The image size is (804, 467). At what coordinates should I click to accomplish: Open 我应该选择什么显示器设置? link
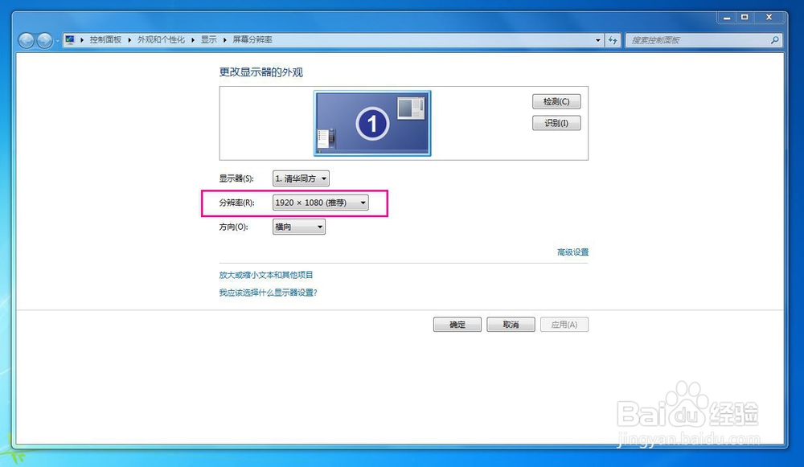click(x=269, y=293)
